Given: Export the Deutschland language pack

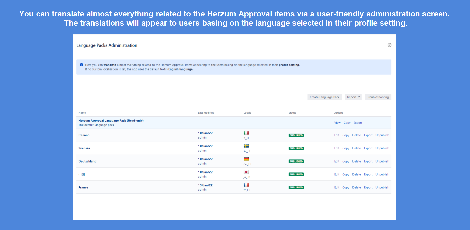Looking at the screenshot, I should 368,161.
